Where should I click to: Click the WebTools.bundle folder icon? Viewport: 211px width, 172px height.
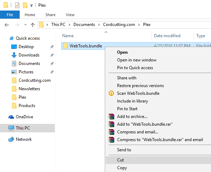[x=65, y=46]
